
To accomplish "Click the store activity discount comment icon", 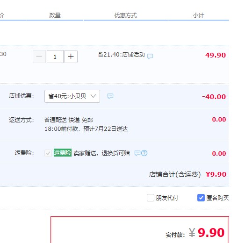I will pyautogui.click(x=150, y=56).
